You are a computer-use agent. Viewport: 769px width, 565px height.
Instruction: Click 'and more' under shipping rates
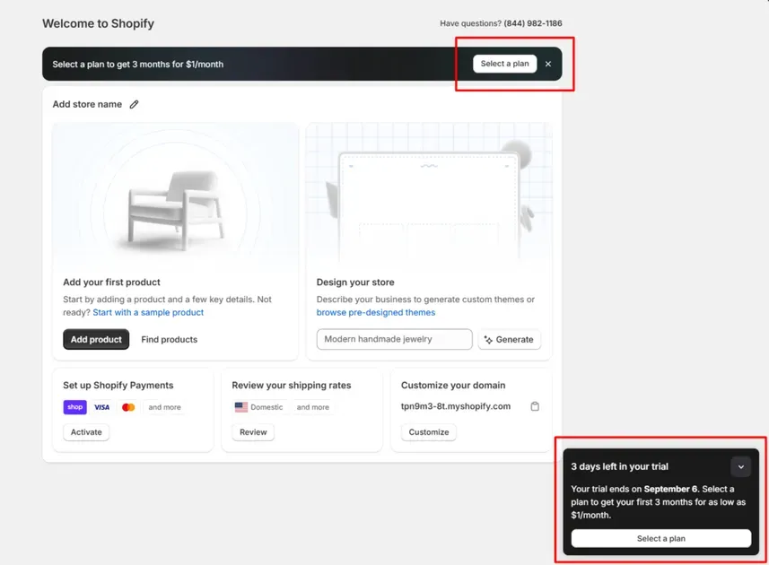point(313,407)
